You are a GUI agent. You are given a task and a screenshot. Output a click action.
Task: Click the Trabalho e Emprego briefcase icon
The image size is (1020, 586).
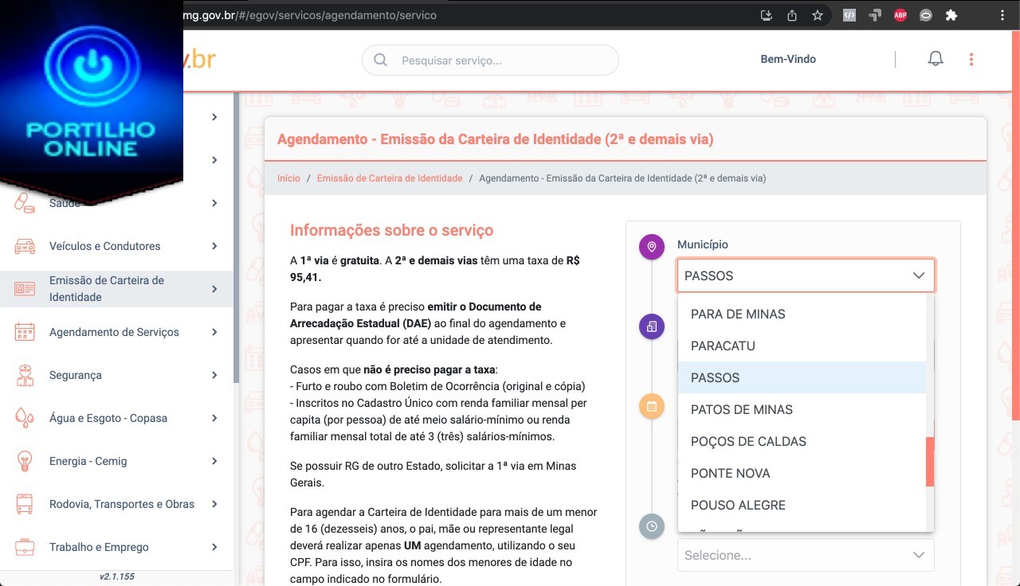25,547
